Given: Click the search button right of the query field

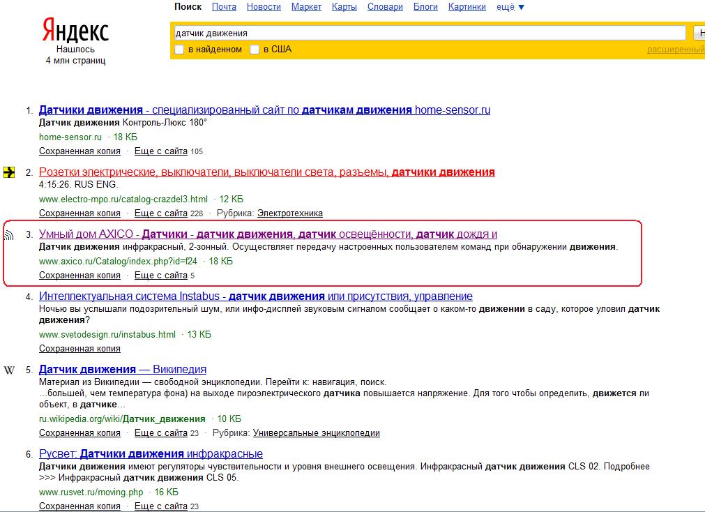Looking at the screenshot, I should [x=699, y=33].
